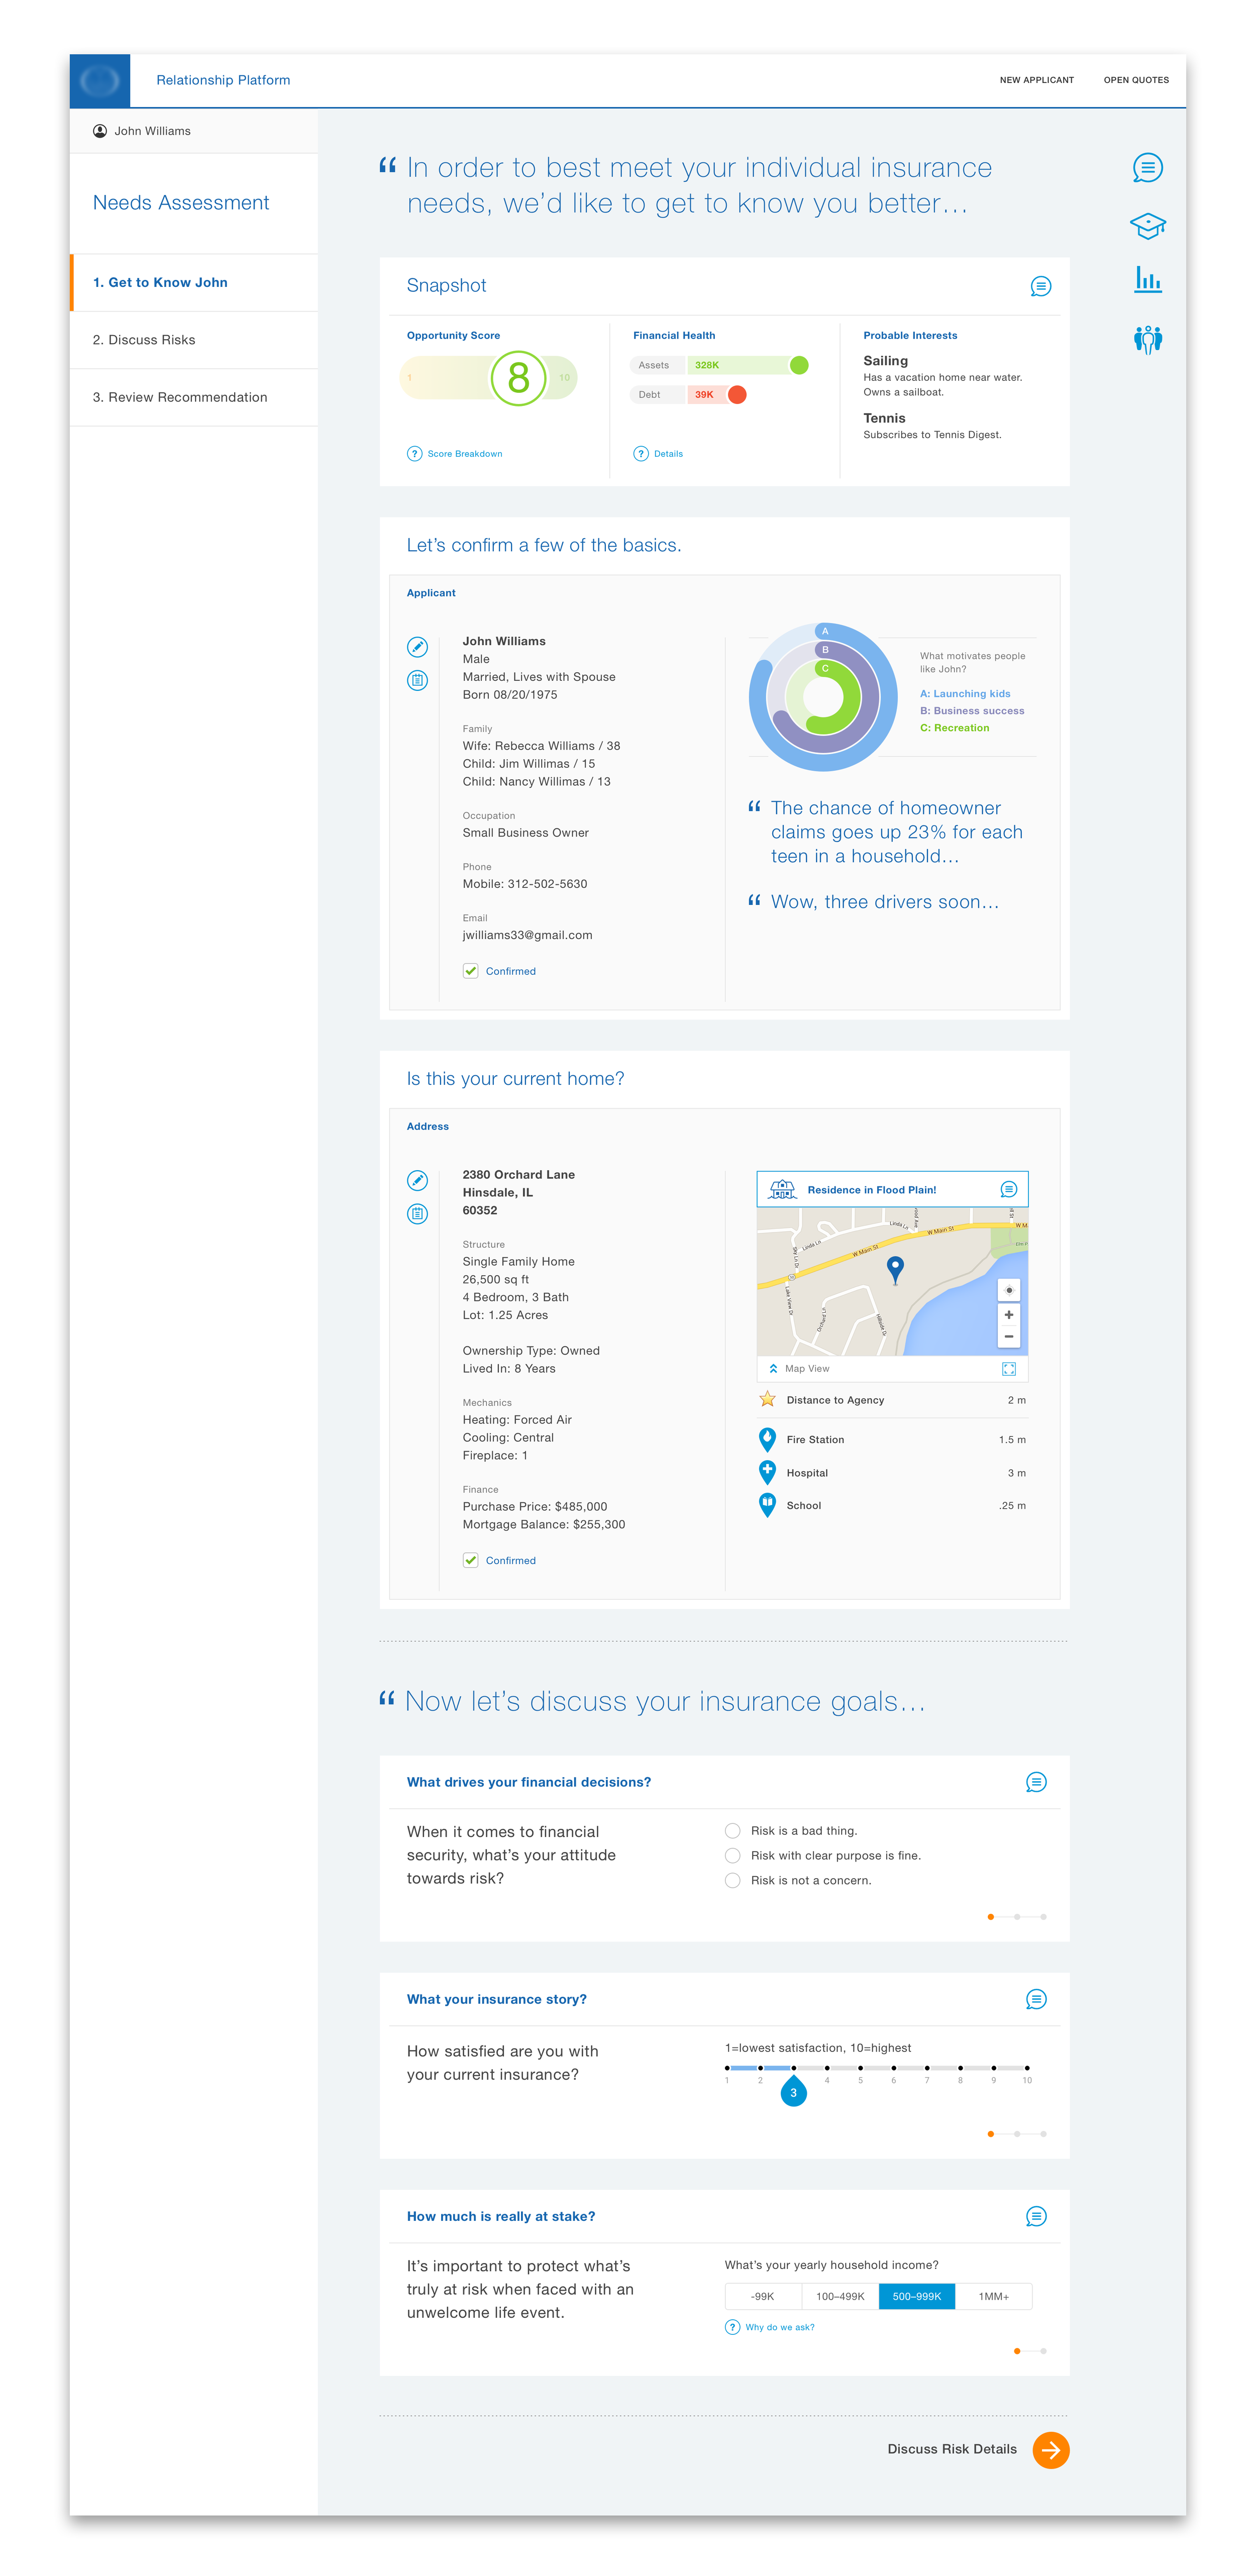1256x2576 pixels.
Task: Select 'Risk is not a concern.' option
Action: (732, 1881)
